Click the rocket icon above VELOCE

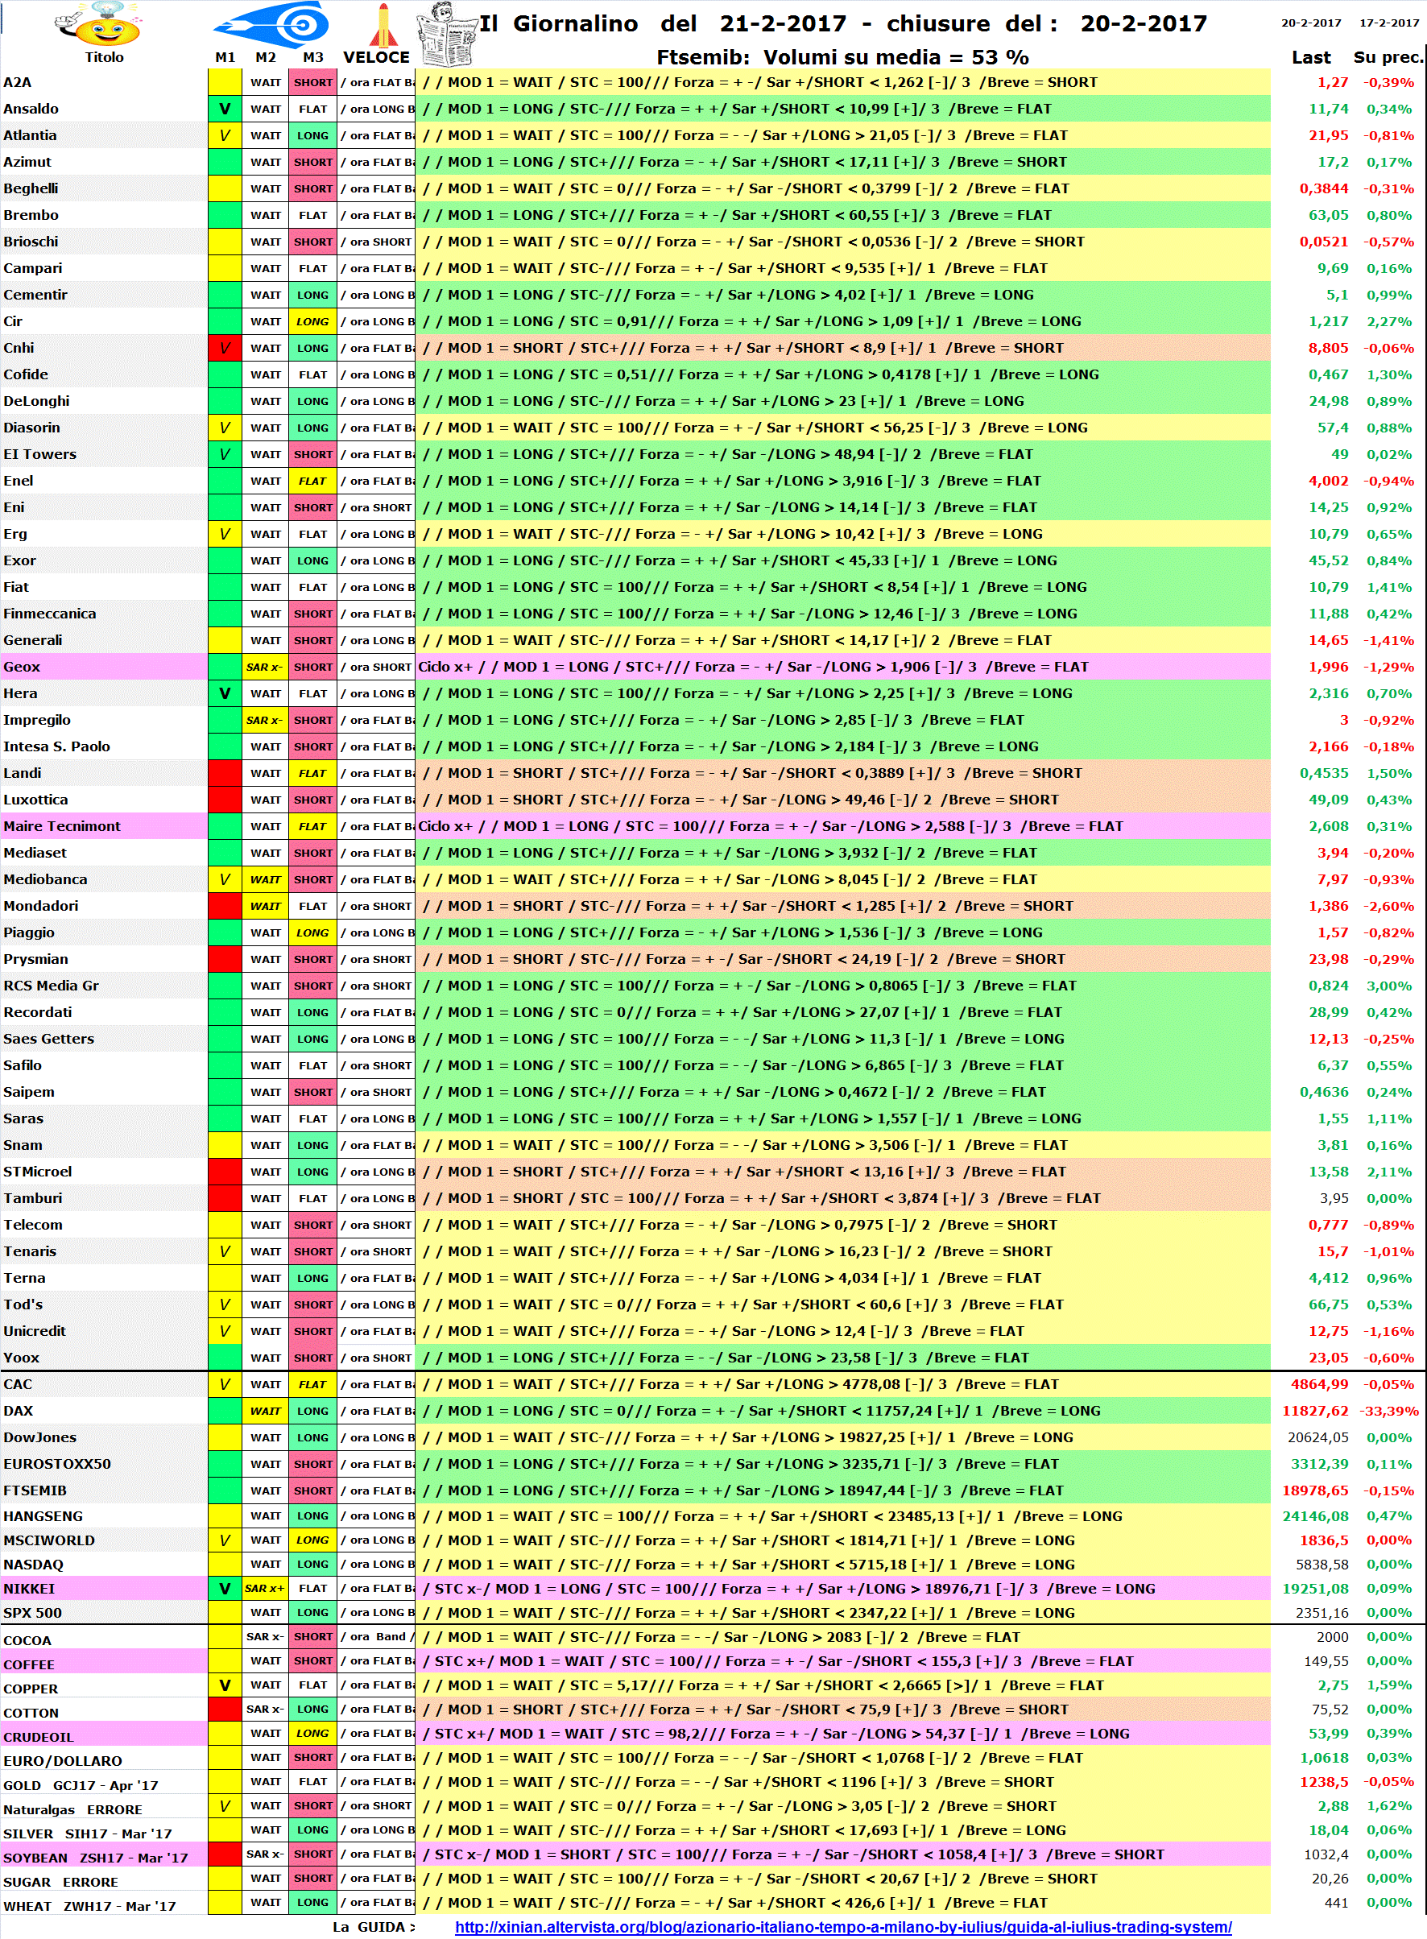coord(383,24)
